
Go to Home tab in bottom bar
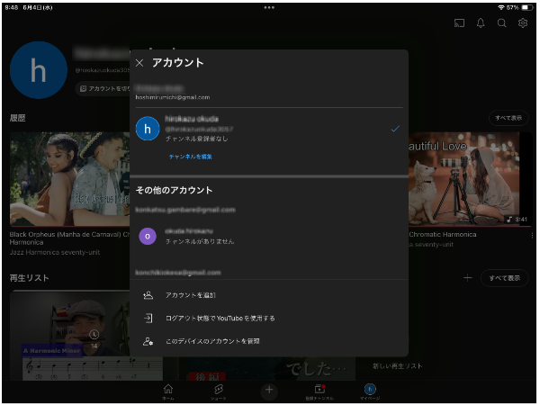tap(168, 391)
